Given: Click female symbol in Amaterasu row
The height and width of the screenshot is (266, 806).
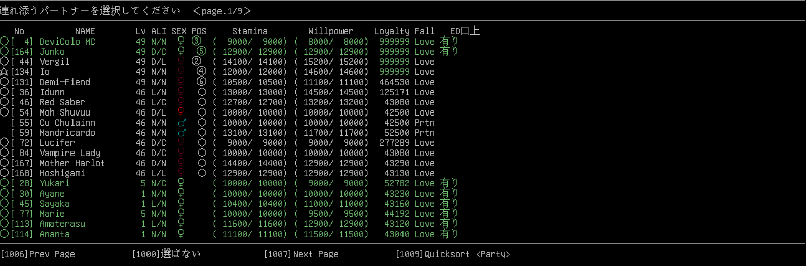Looking at the screenshot, I should 181,224.
